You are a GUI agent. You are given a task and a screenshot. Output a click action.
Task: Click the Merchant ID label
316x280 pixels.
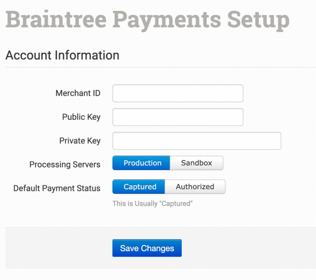[78, 93]
